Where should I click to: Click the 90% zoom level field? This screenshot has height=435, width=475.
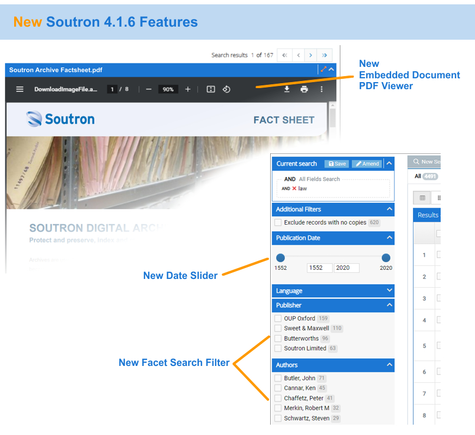(x=168, y=89)
